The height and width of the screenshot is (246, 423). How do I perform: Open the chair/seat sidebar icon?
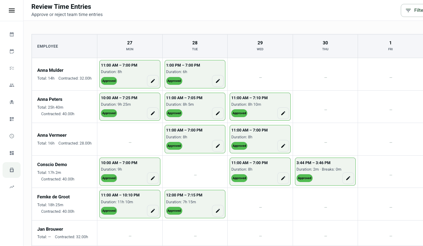(x=12, y=102)
